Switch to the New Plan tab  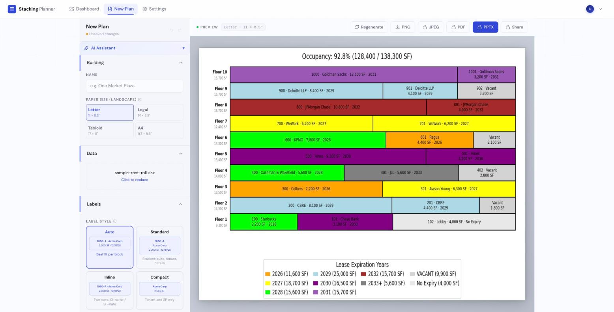pyautogui.click(x=121, y=9)
